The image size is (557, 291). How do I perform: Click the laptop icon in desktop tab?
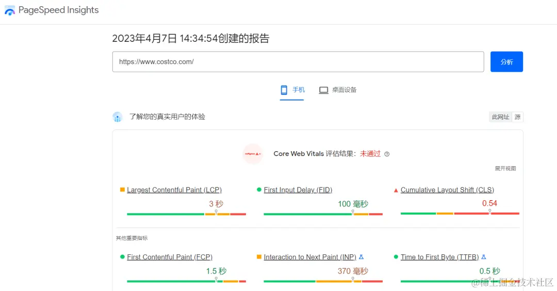point(323,90)
